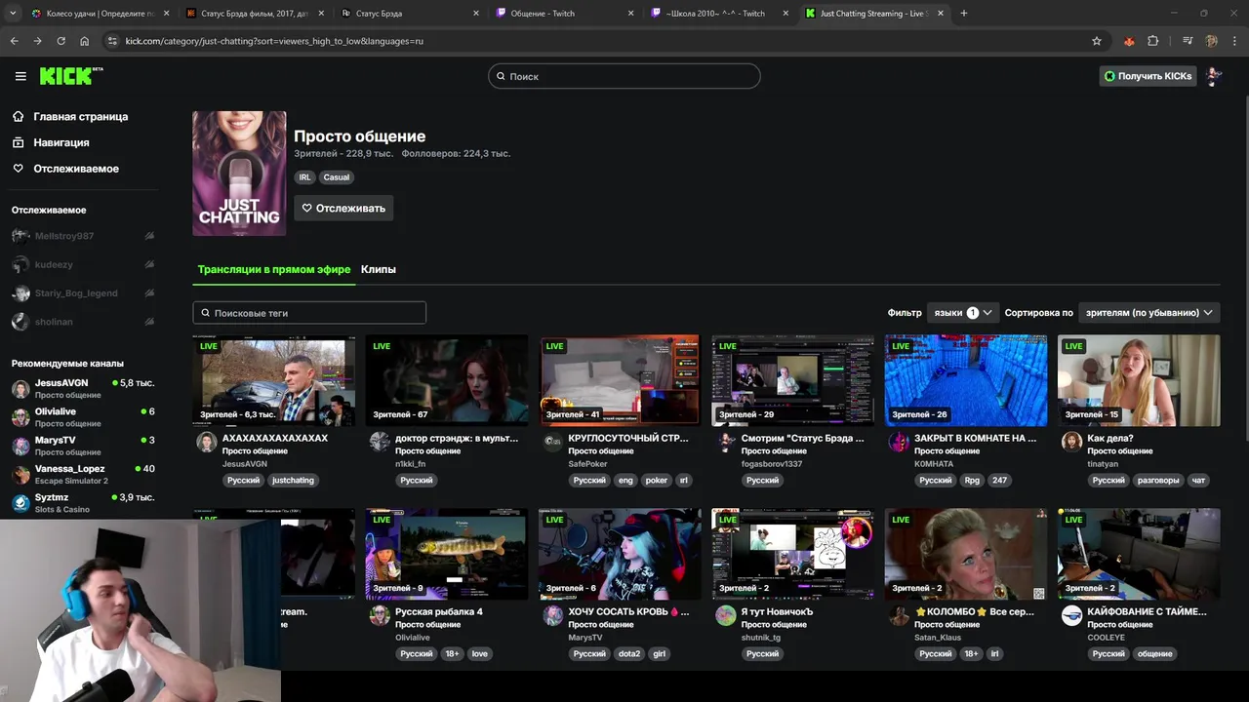This screenshot has width=1249, height=702.
Task: Click the kudeezy offline status icon
Action: (149, 264)
